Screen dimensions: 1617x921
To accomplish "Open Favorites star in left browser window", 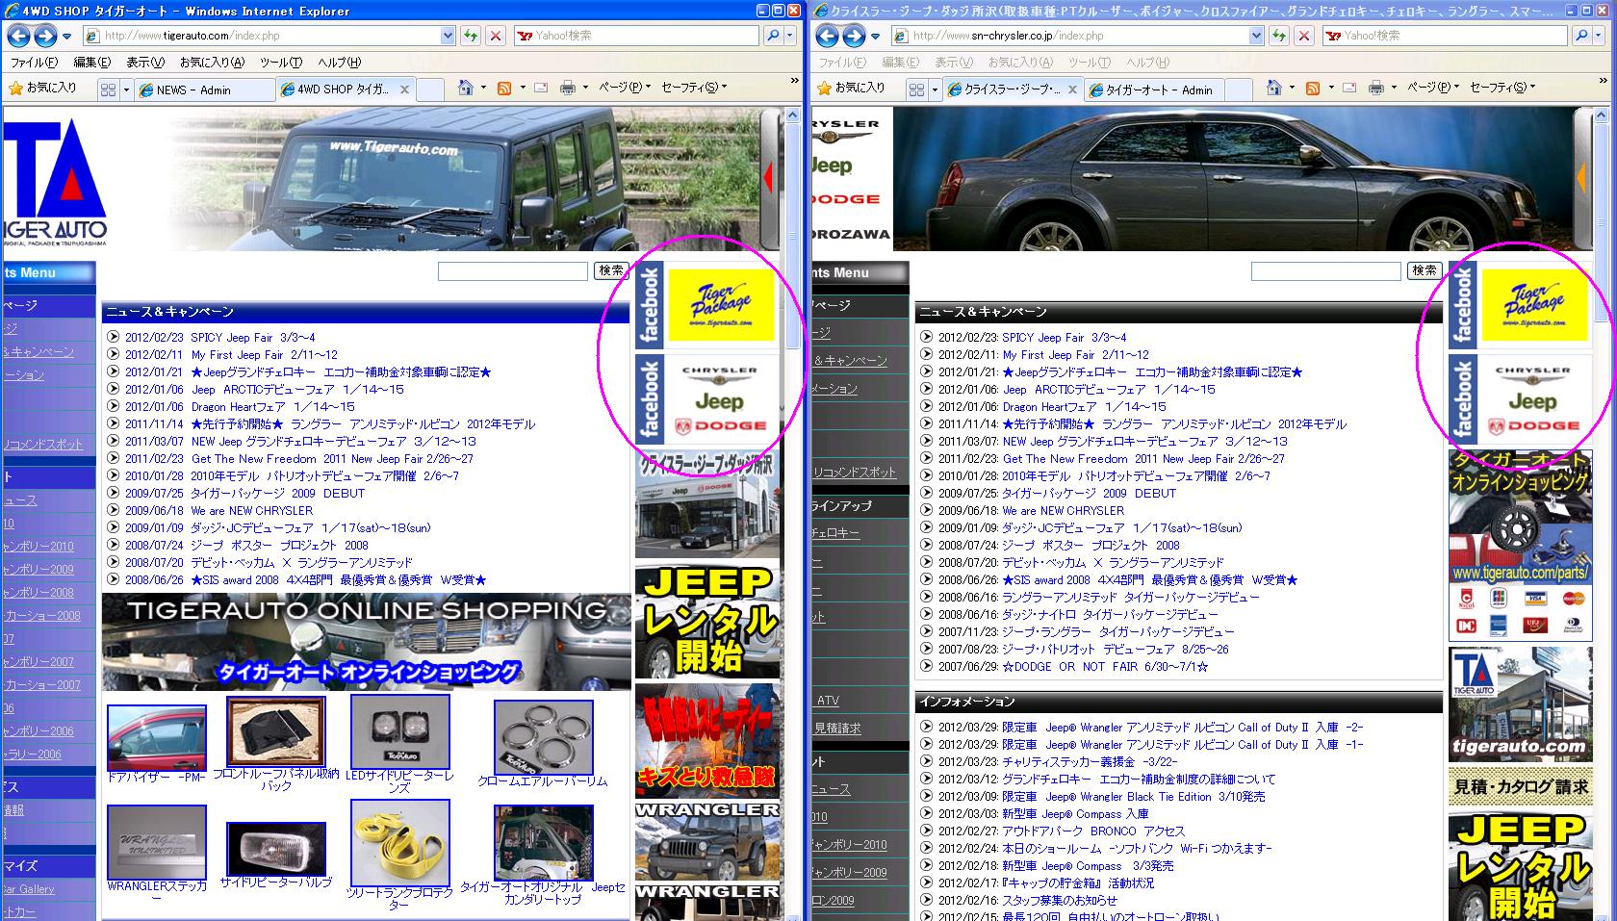I will click(15, 88).
